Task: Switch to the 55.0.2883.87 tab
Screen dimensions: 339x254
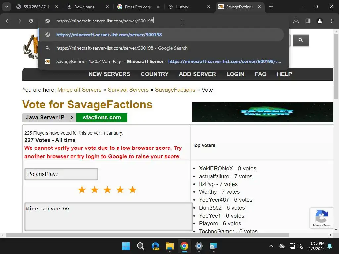Action: click(x=37, y=7)
